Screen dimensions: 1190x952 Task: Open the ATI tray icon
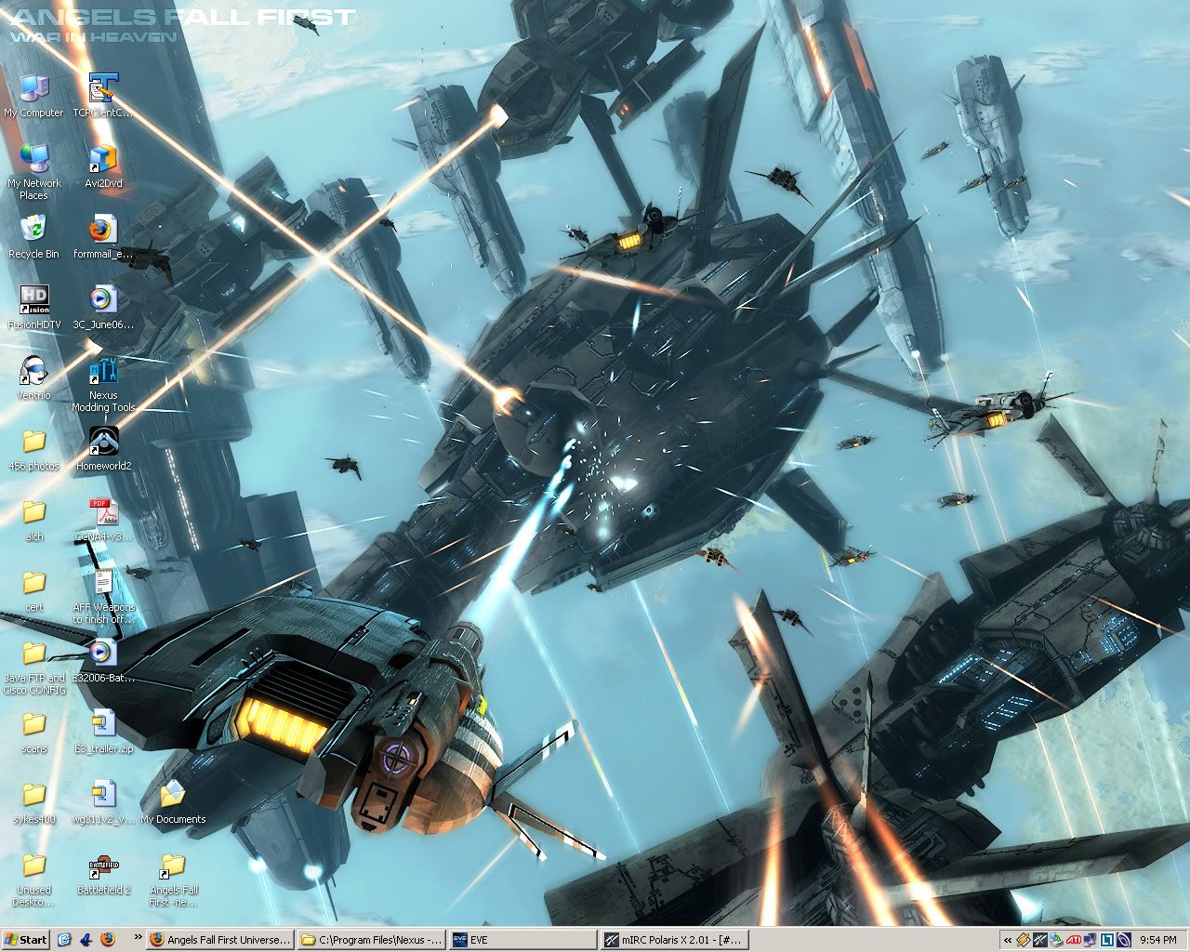click(1074, 940)
